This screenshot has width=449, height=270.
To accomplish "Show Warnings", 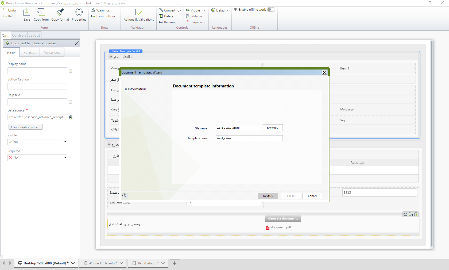I will tap(100, 10).
